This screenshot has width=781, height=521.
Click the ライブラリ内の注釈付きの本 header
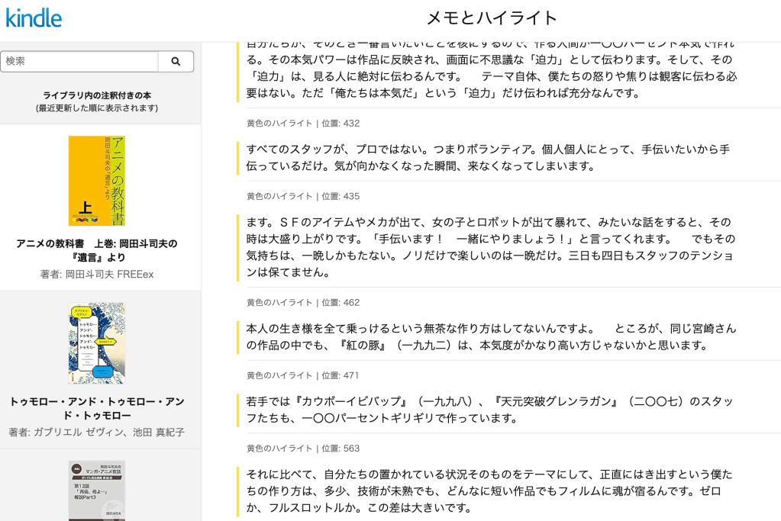(x=96, y=97)
